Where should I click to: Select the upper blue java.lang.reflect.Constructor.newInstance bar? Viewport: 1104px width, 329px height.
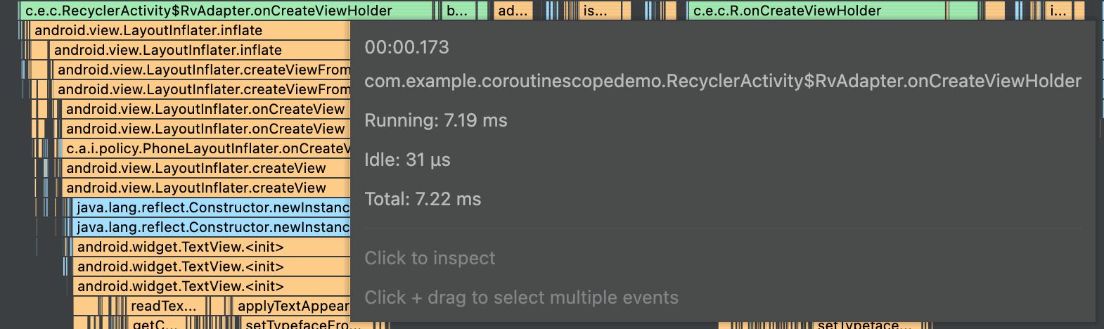pyautogui.click(x=212, y=207)
